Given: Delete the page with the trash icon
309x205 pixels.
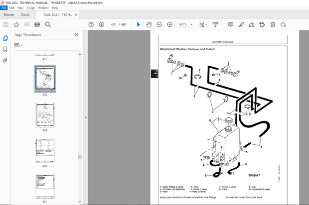Looking at the screenshot, I should [x=273, y=24].
